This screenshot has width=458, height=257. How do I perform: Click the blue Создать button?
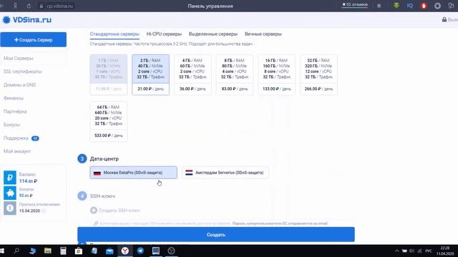pyautogui.click(x=216, y=235)
